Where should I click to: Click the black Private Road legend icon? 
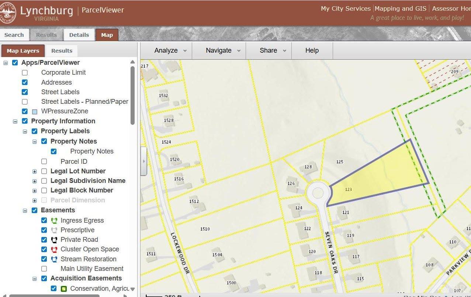pyautogui.click(x=54, y=240)
